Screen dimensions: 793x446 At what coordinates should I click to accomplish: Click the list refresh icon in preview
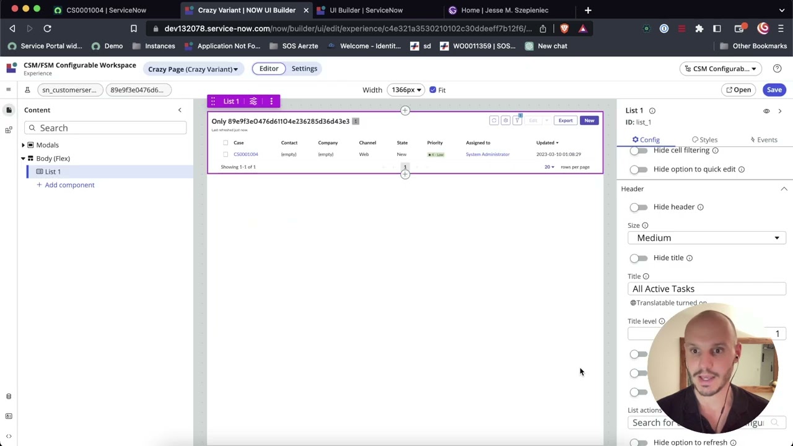(494, 121)
